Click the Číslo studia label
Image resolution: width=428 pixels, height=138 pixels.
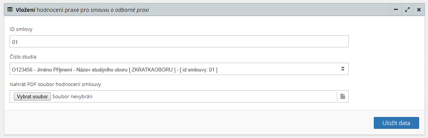coord(23,57)
